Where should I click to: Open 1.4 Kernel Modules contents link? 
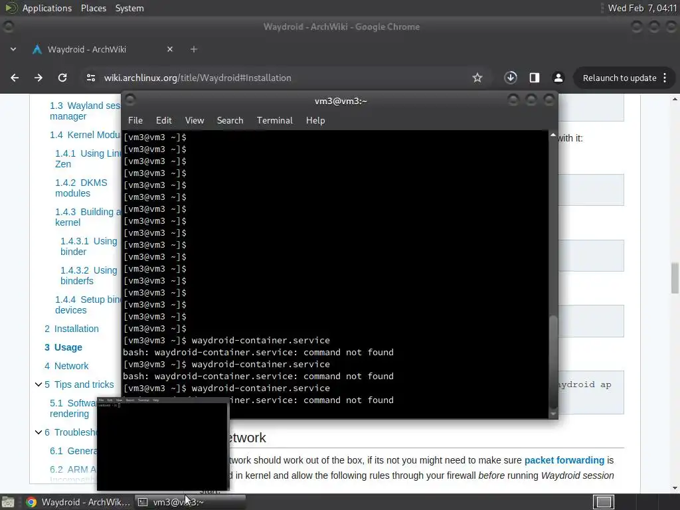[x=85, y=135]
